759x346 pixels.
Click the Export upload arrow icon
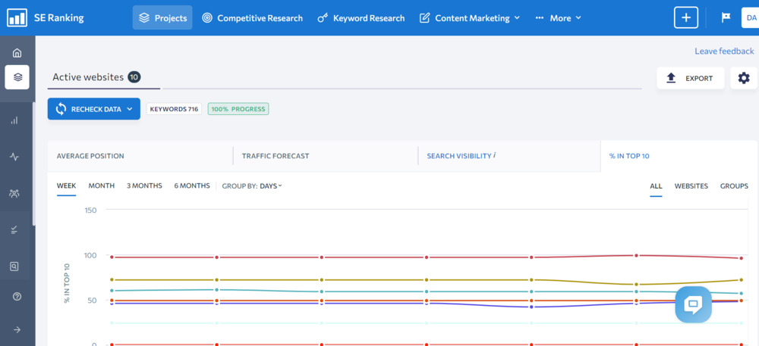[x=671, y=78]
